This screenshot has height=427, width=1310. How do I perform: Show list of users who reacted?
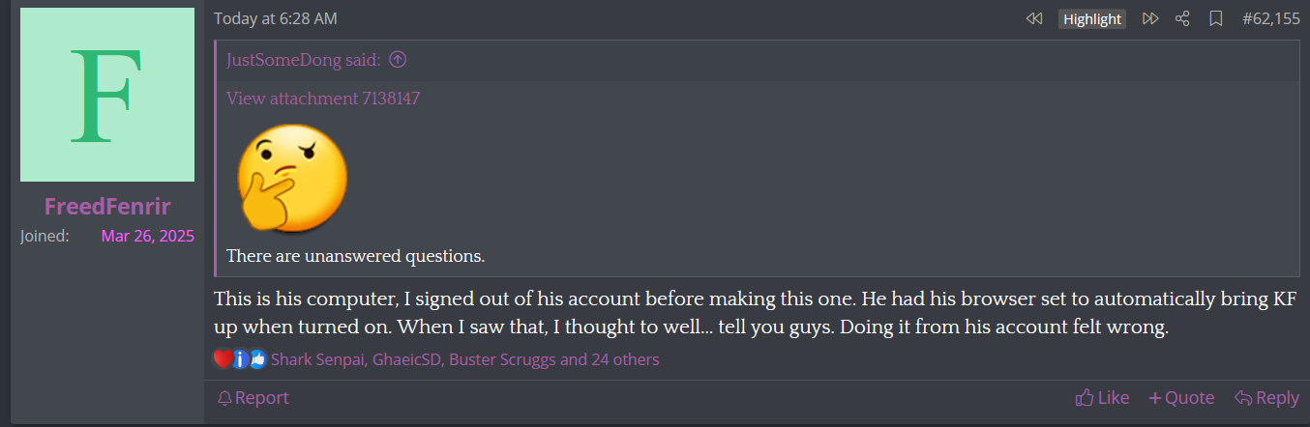point(464,359)
